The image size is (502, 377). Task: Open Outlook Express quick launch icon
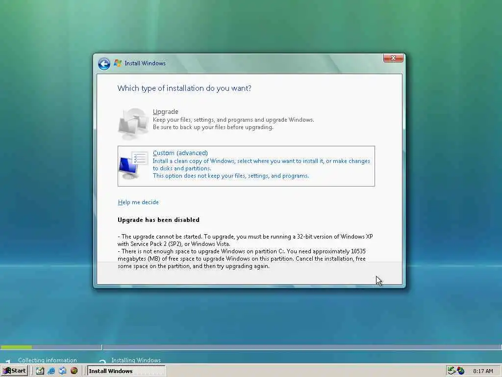[x=62, y=371]
